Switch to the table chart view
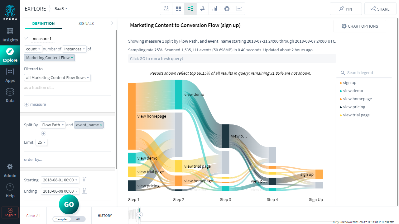This screenshot has width=399, height=224. click(x=178, y=8)
